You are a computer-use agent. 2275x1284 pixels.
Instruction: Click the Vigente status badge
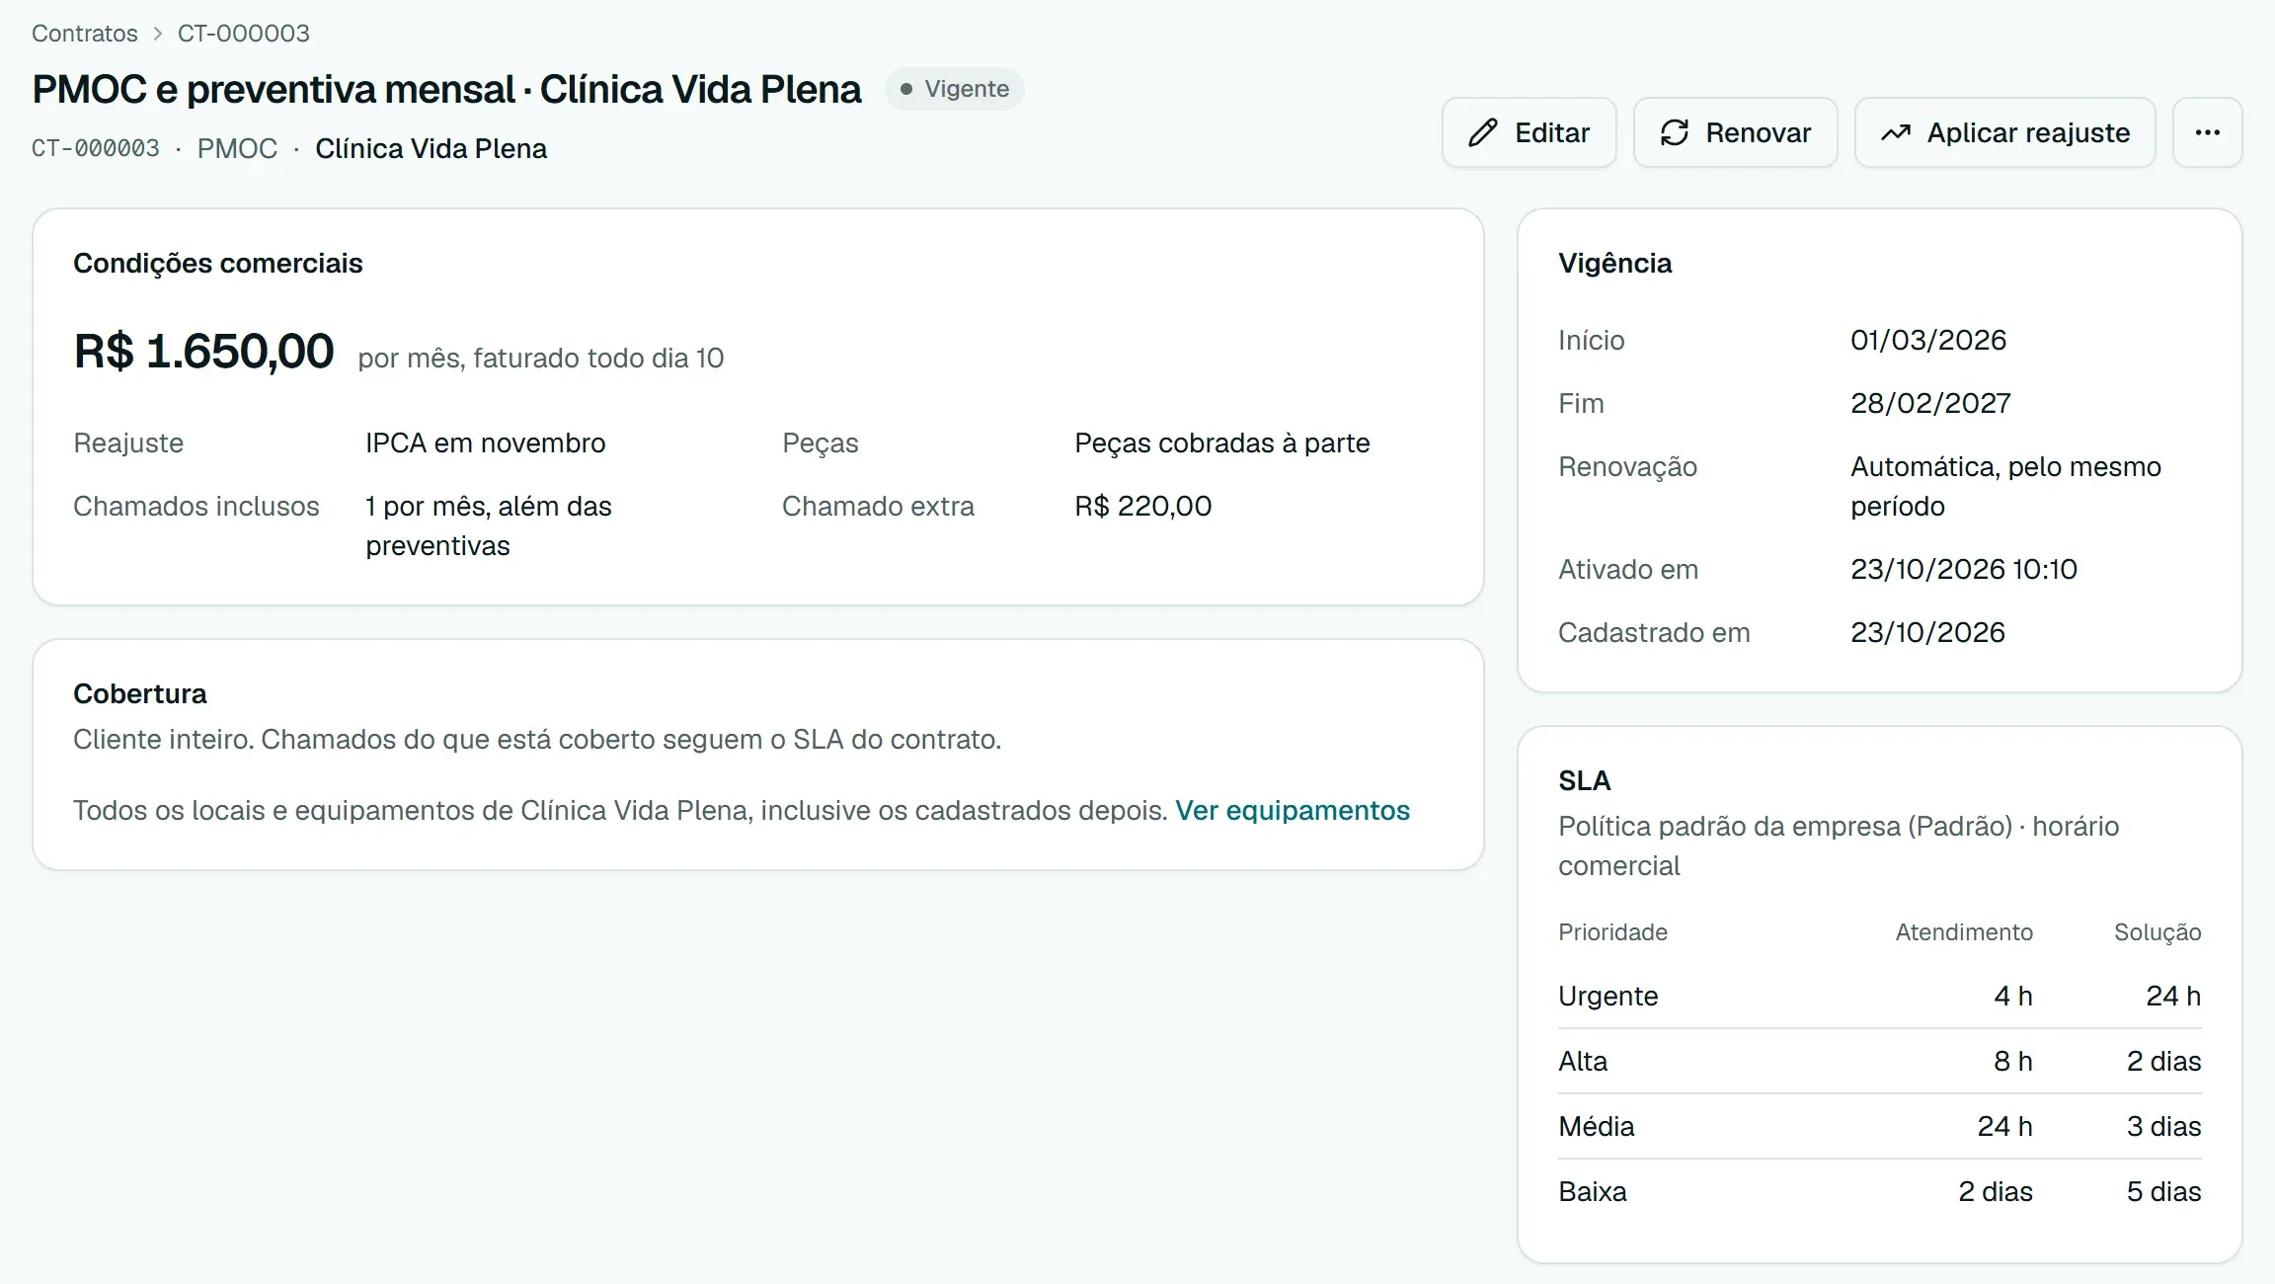pyautogui.click(x=954, y=89)
